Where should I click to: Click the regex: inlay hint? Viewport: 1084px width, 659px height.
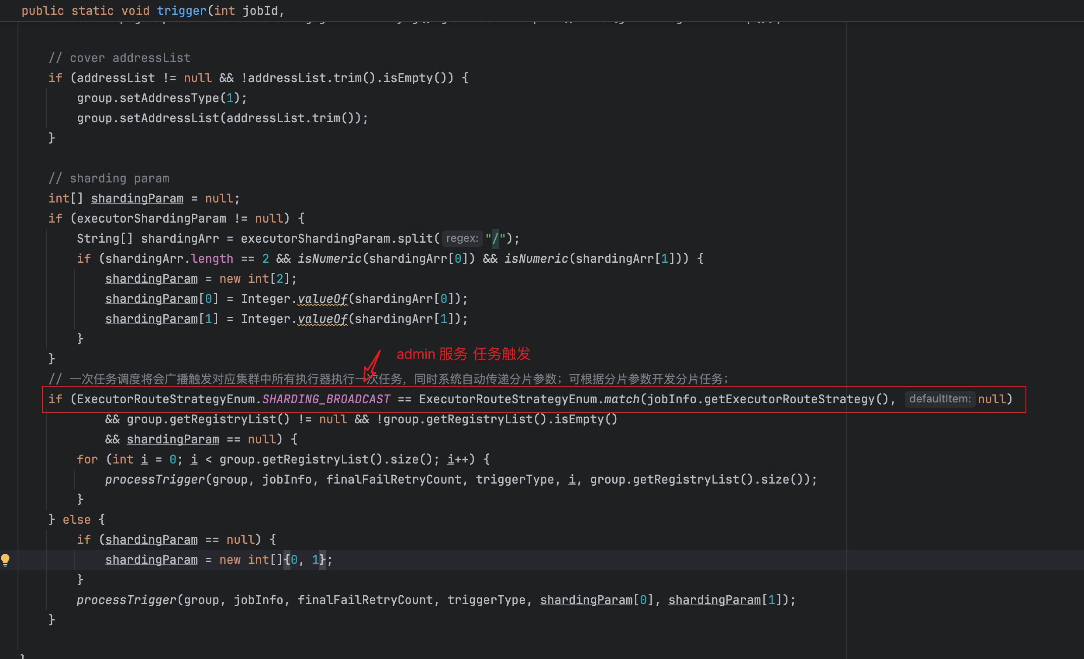462,238
